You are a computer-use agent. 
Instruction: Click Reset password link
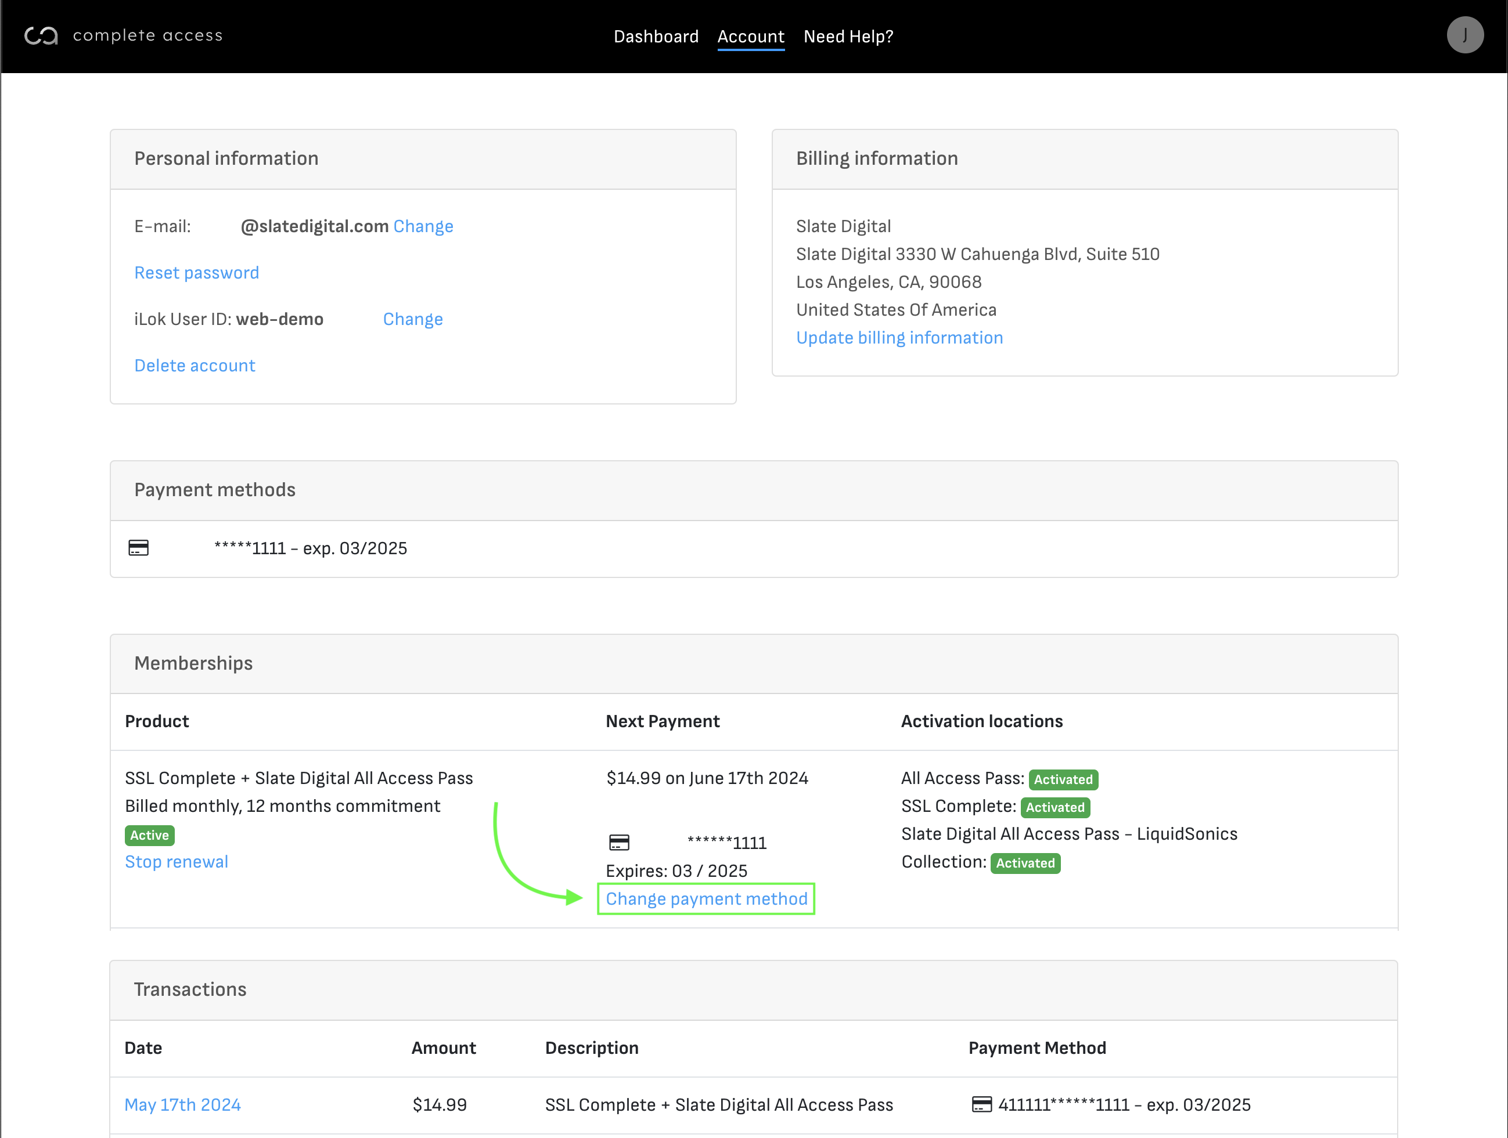pyautogui.click(x=196, y=273)
